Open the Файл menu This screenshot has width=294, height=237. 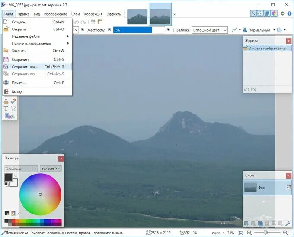[9, 14]
